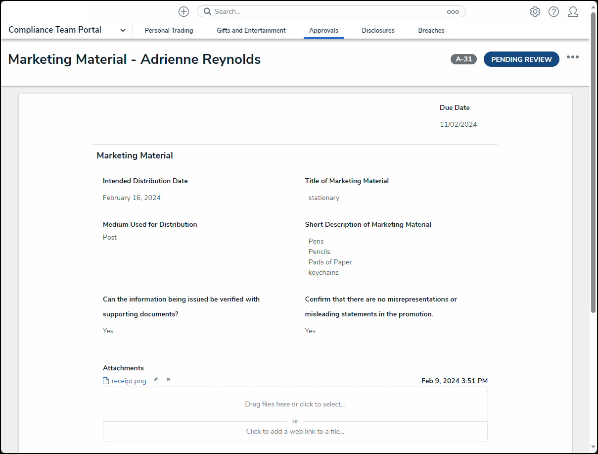Select the Approvals tab
The width and height of the screenshot is (598, 454).
tap(323, 31)
